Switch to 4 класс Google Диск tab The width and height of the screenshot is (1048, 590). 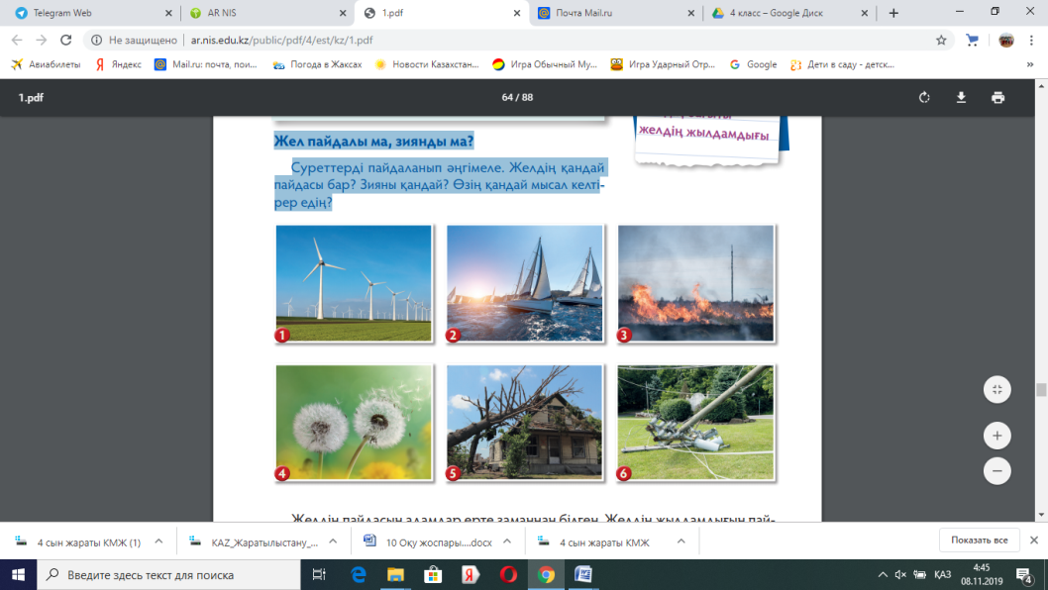789,13
